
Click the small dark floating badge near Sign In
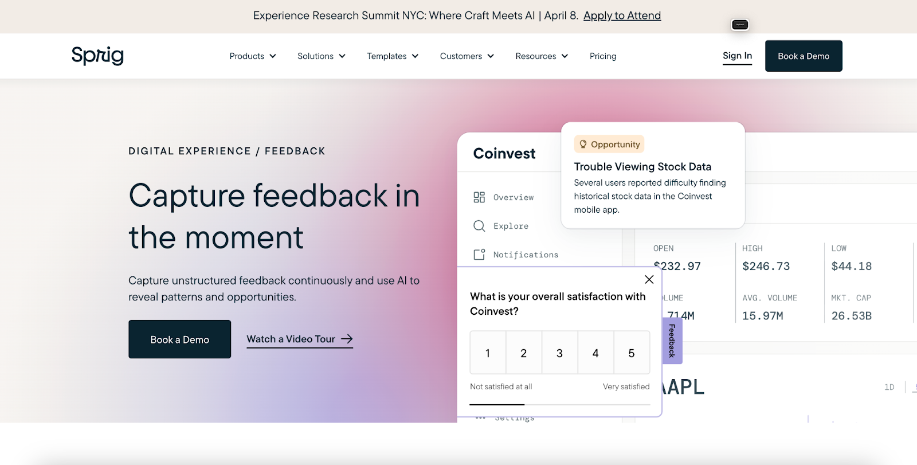point(740,25)
